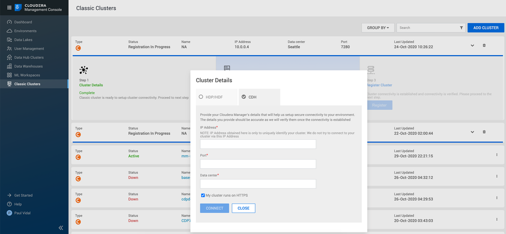Open kebab menu for 29-Oct-2020 Active cluster
The height and width of the screenshot is (234, 506).
(x=496, y=154)
